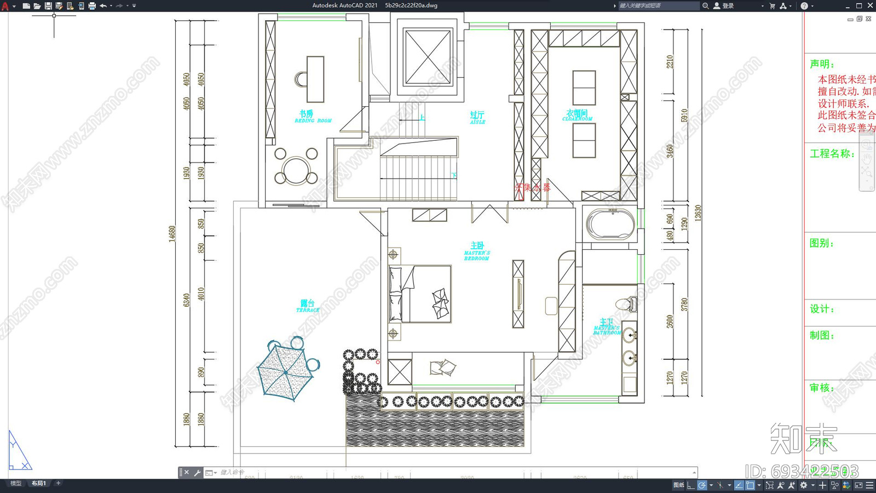Open the Undo history dropdown arrow
The height and width of the screenshot is (493, 876).
[111, 5]
